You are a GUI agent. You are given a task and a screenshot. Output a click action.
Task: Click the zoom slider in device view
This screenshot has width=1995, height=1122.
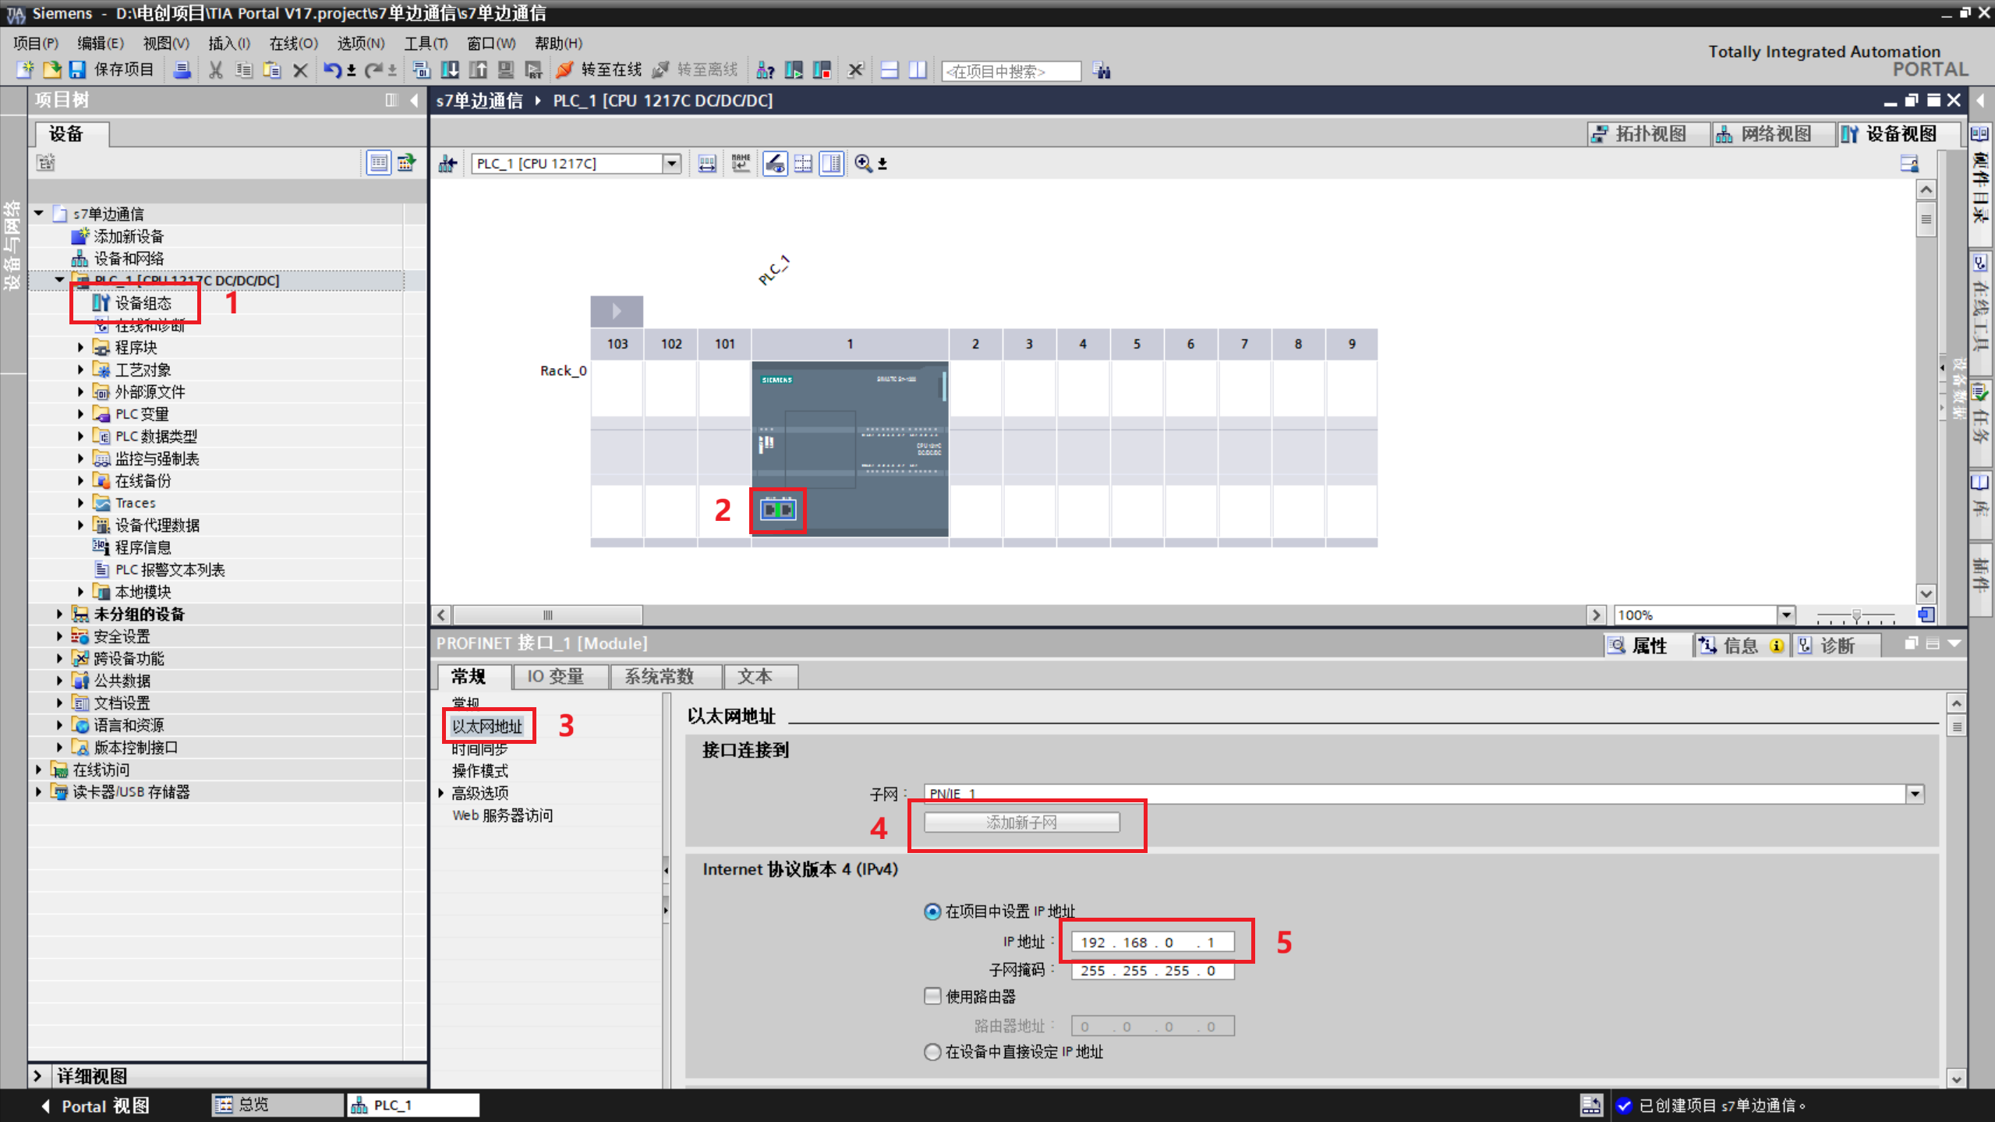click(x=1856, y=616)
